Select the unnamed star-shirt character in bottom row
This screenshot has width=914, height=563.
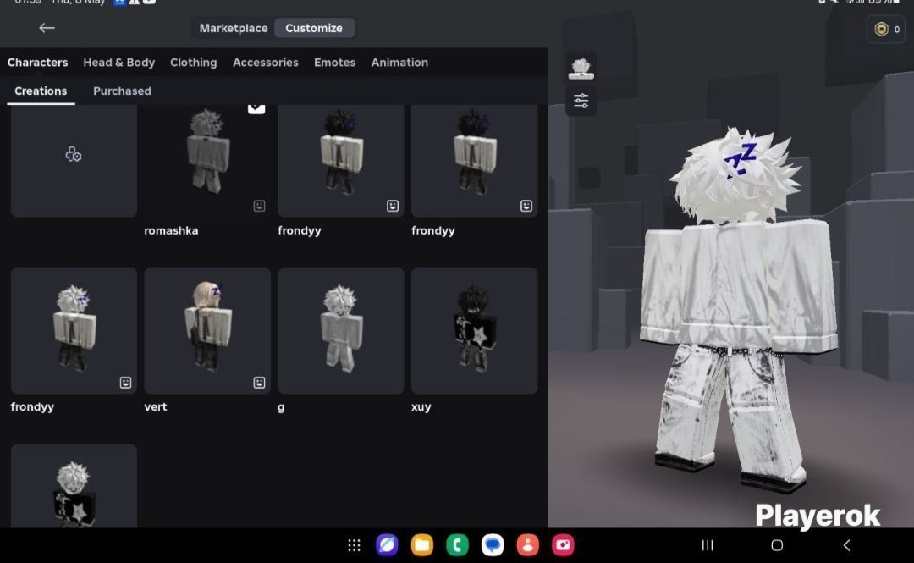pyautogui.click(x=74, y=487)
